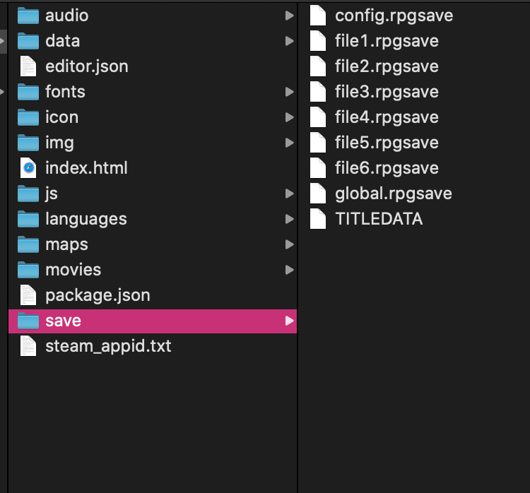Screen dimensions: 530x493
Task: Select the global.rpgsave file name
Action: (393, 194)
